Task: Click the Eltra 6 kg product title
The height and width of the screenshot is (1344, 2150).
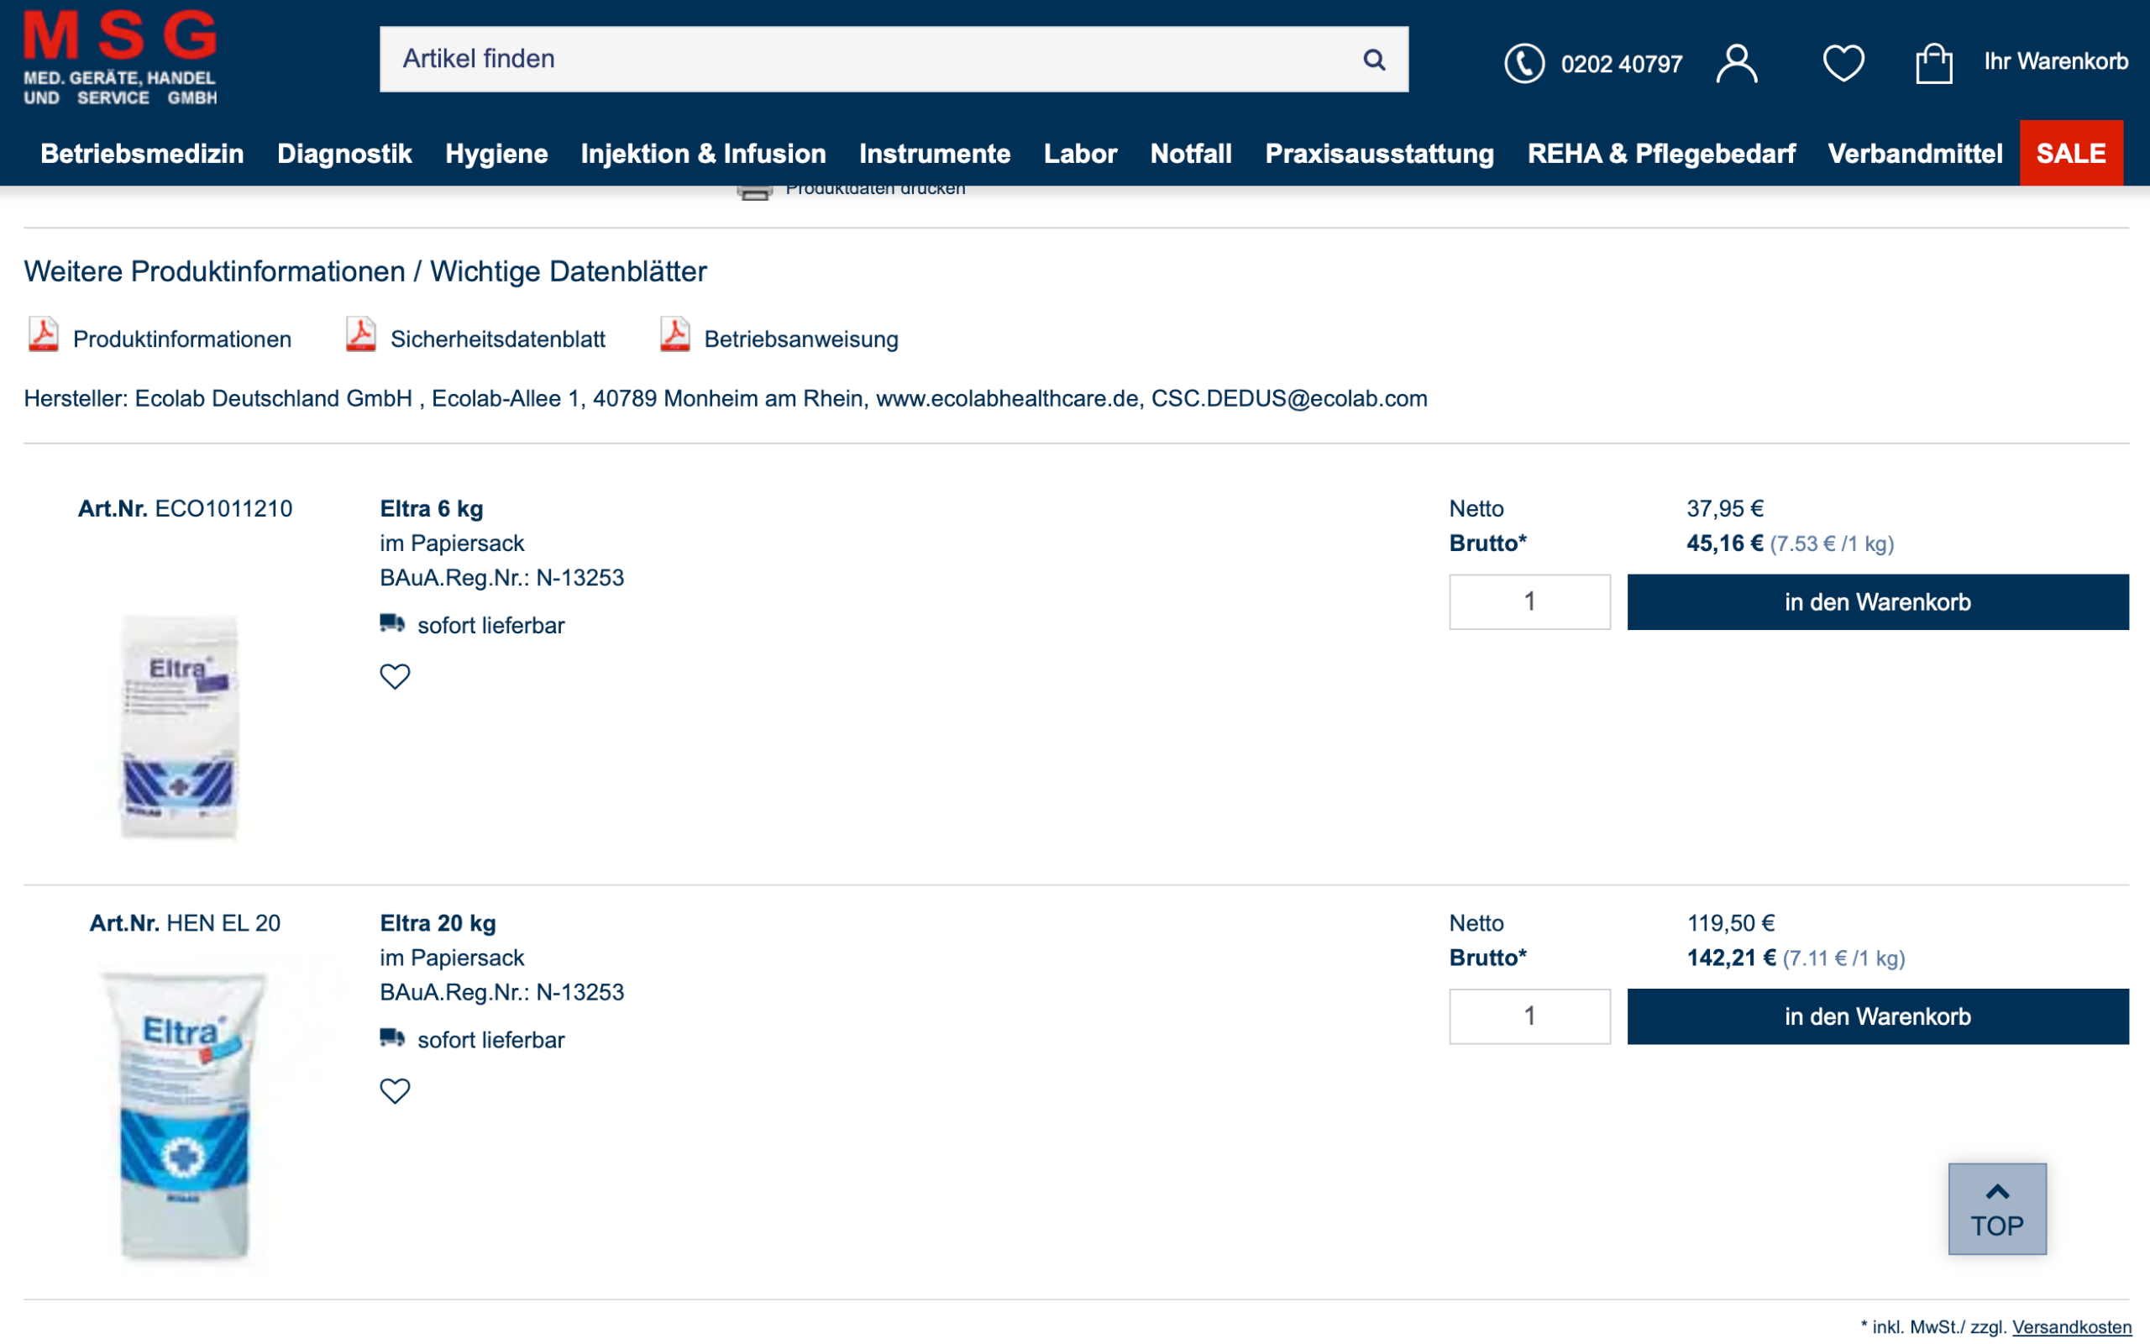Action: point(431,508)
